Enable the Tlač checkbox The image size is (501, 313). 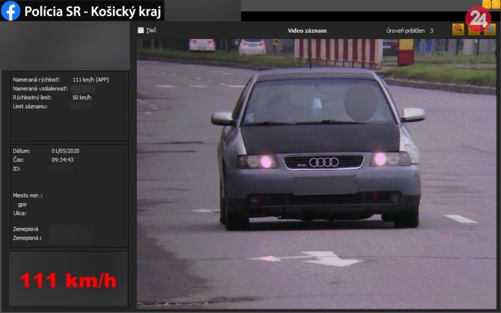141,30
